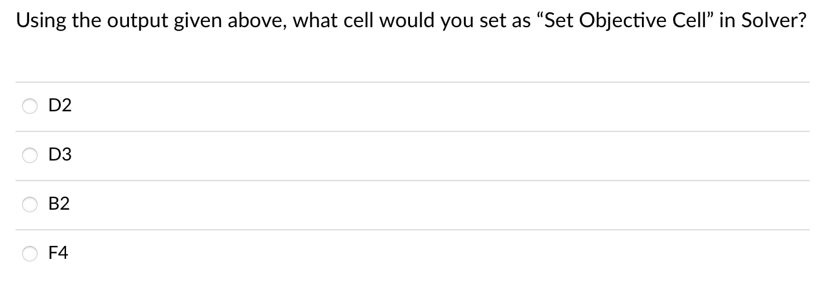
Task: Click the D2 answer label text
Action: tap(60, 106)
